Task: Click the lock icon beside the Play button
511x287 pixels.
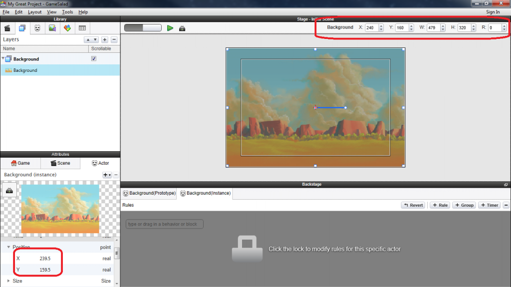Action: click(182, 28)
